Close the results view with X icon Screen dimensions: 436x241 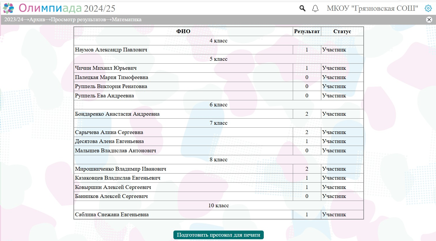coord(429,19)
